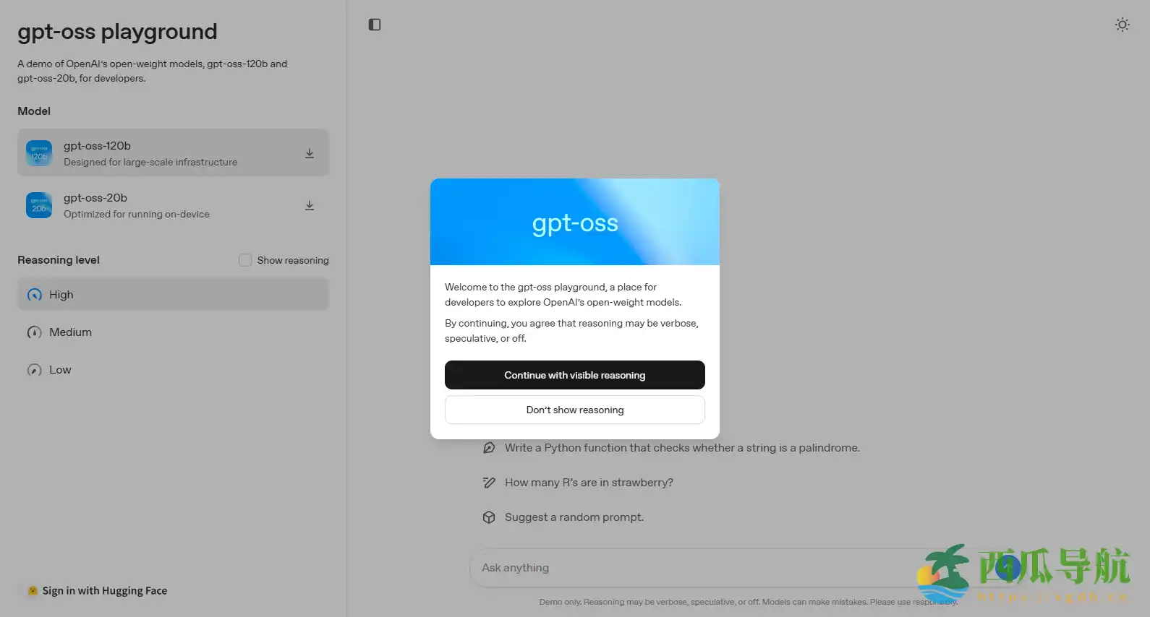Select Low reasoning level

point(173,370)
